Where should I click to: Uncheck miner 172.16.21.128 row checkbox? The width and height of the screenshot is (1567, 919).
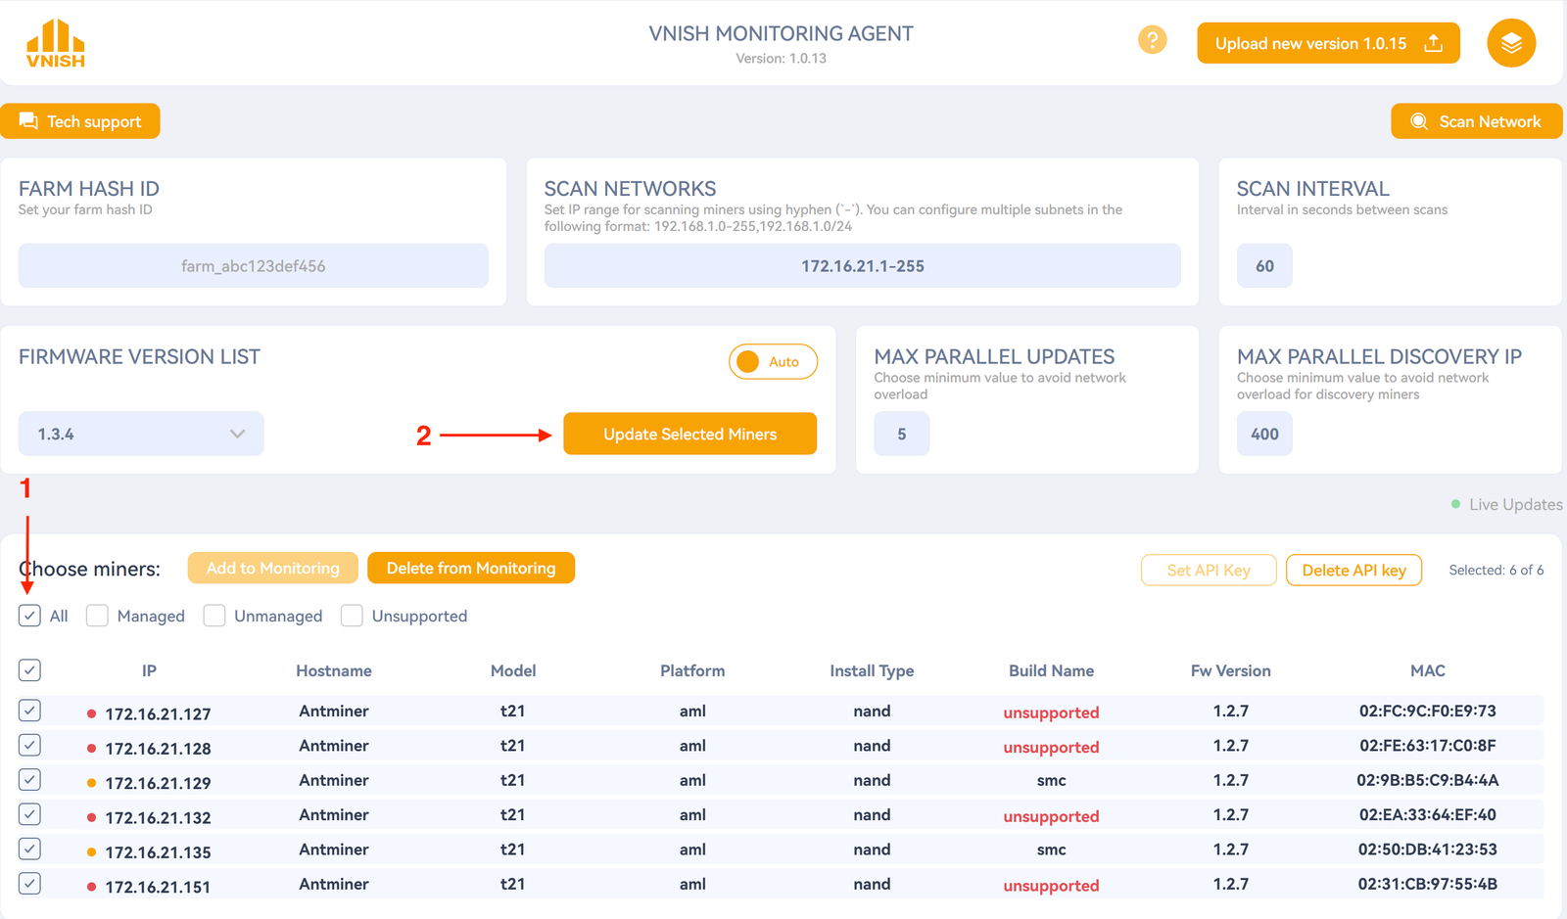tap(29, 745)
